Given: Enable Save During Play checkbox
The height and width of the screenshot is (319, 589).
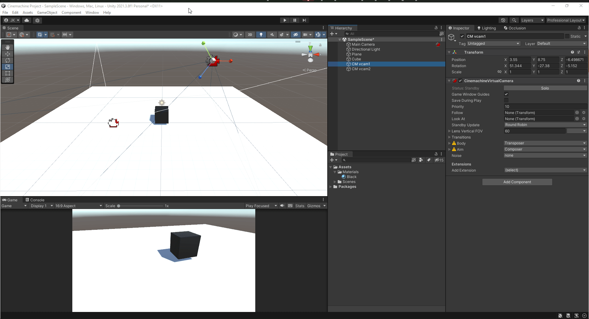Looking at the screenshot, I should pos(506,100).
